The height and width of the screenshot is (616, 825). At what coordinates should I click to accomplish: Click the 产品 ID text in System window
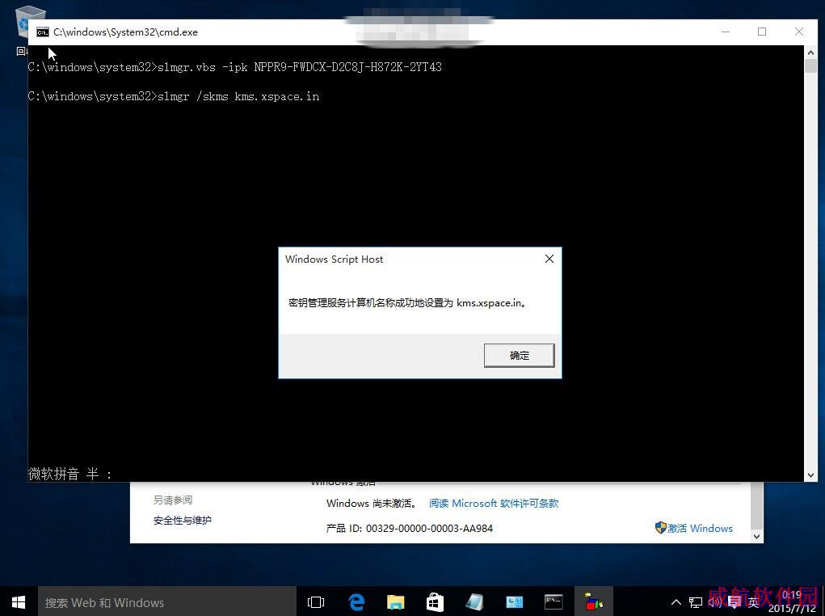410,528
